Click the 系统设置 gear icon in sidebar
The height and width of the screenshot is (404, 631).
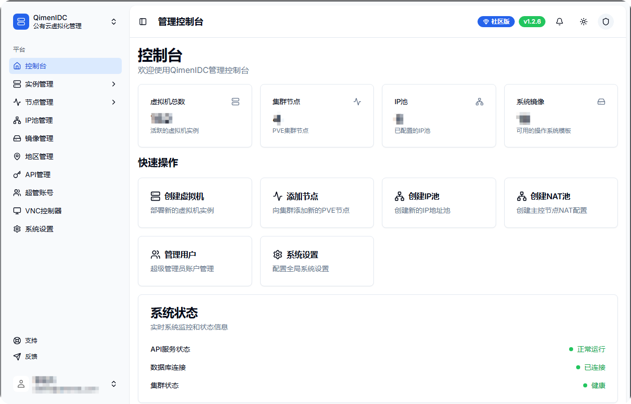pos(17,229)
